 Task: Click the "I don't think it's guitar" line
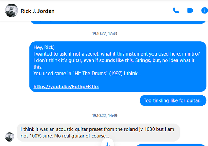pyautogui.click(x=114, y=60)
